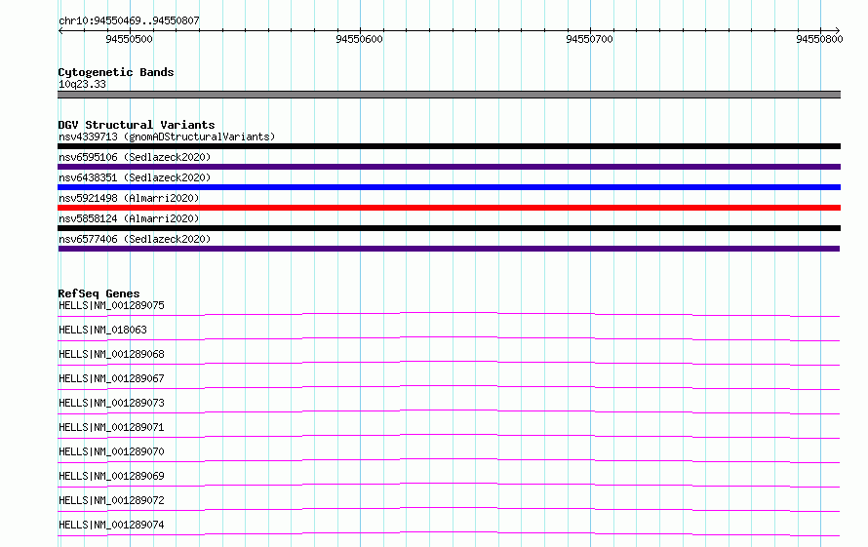
Task: Select the HELLS|NM_001289068 transcript label
Action: click(x=111, y=354)
